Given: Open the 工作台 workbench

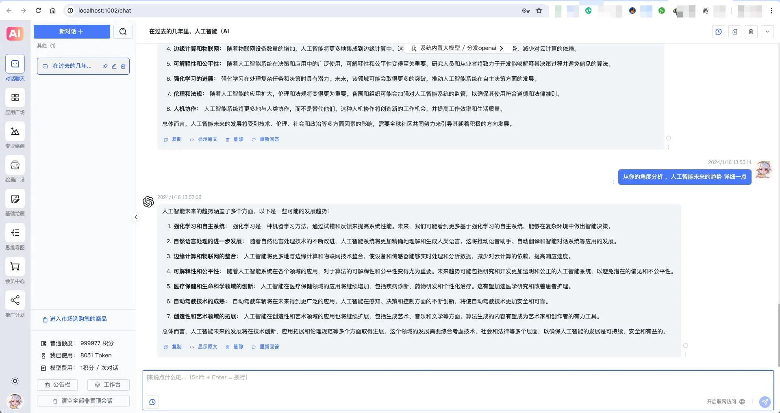Looking at the screenshot, I should 109,385.
